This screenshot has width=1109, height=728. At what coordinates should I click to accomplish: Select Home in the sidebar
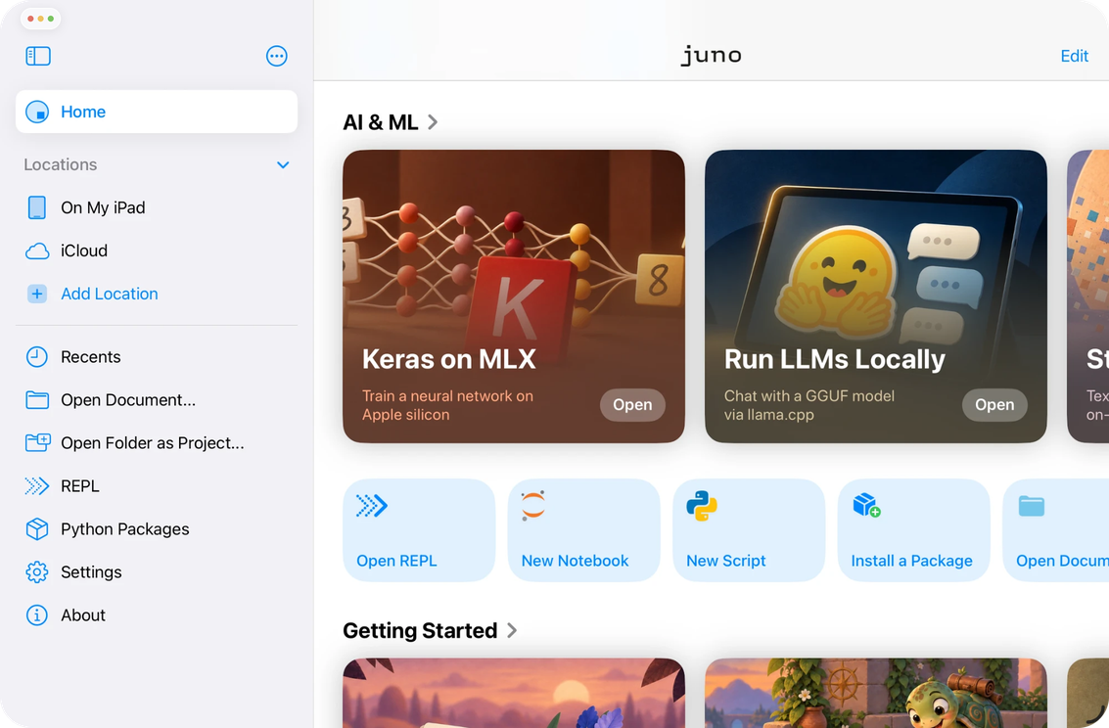(x=157, y=112)
